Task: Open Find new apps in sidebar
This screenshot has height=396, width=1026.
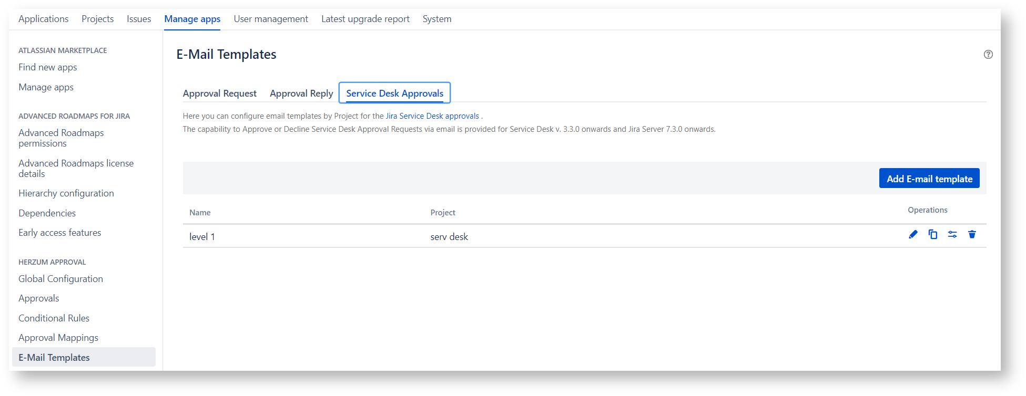Action: (48, 67)
